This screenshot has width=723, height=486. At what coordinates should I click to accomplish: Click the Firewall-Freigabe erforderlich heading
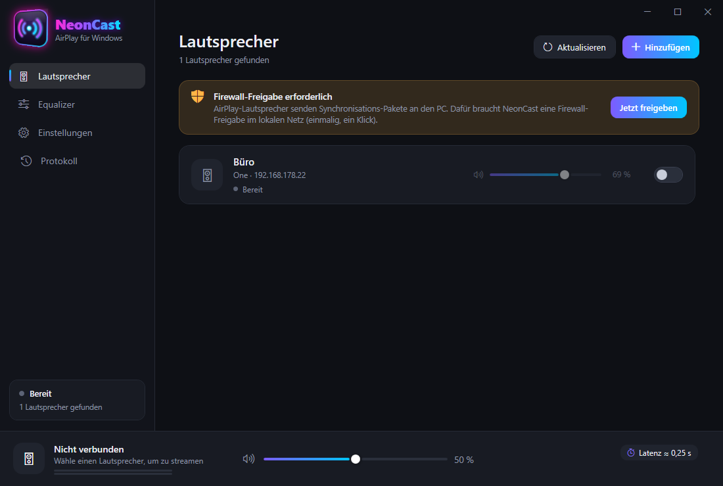click(x=273, y=97)
